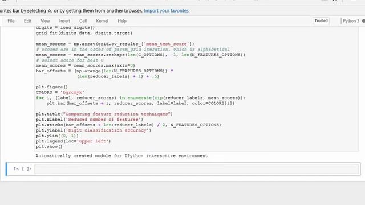Focus the empty code cell input
This screenshot has width=365, height=205.
196,169
